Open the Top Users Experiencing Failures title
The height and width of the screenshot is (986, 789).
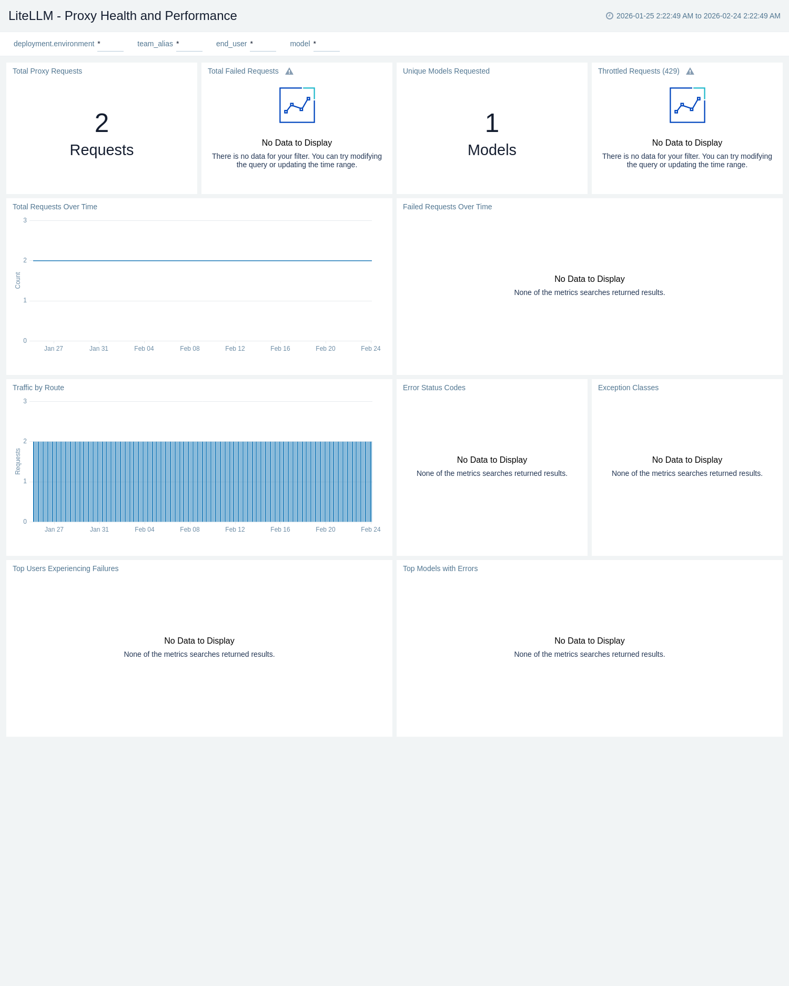[65, 568]
